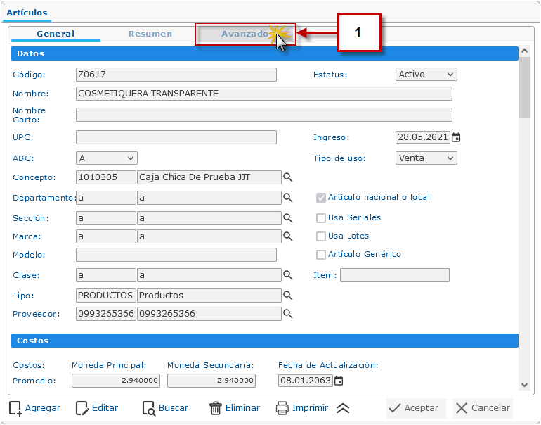Open the Tipo de uso dropdown

pos(426,158)
